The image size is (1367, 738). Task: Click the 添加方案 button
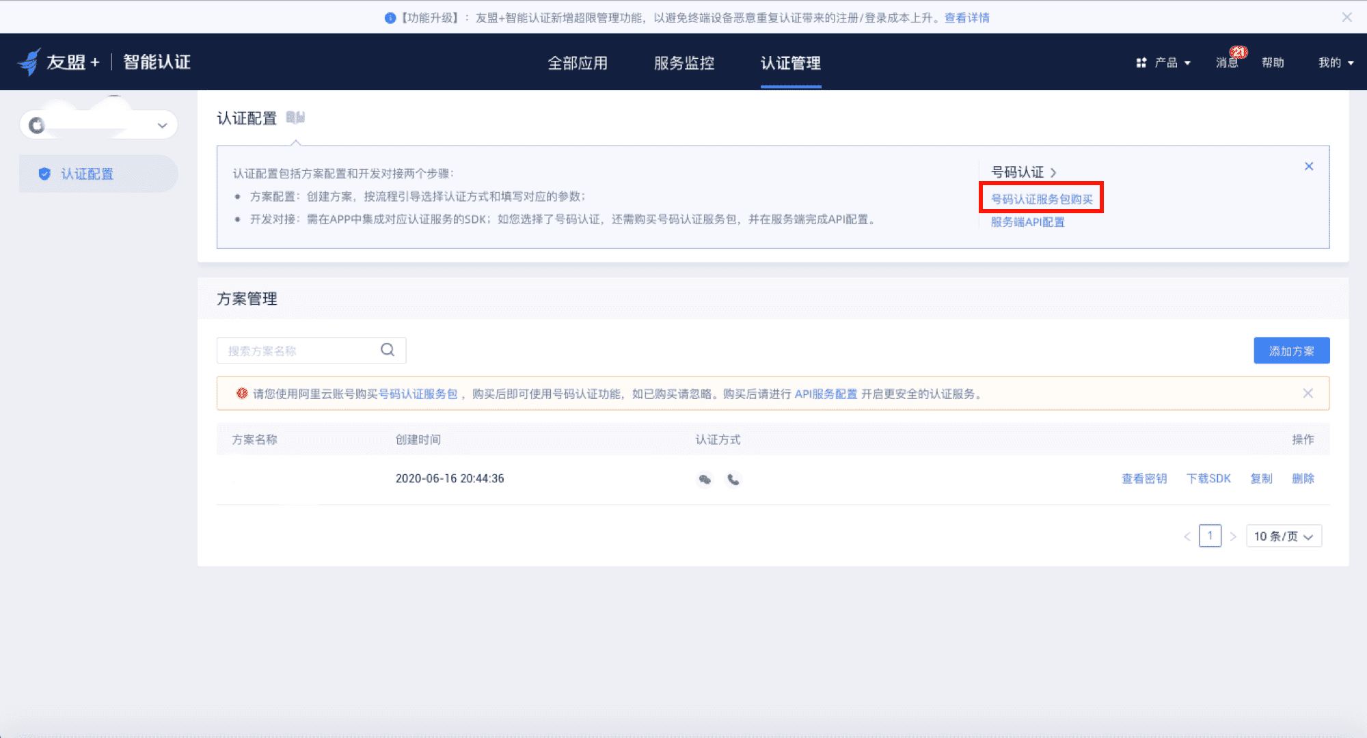tap(1292, 351)
